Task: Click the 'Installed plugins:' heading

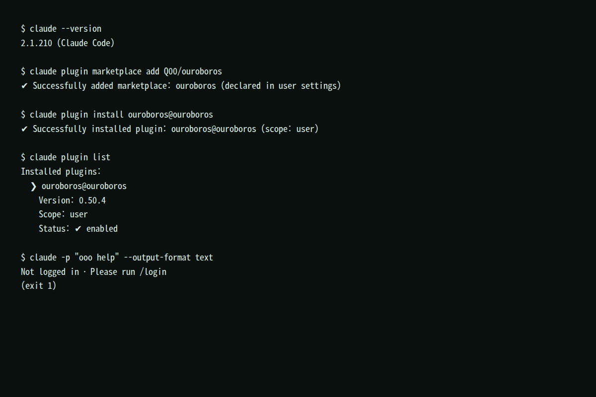Action: tap(61, 172)
